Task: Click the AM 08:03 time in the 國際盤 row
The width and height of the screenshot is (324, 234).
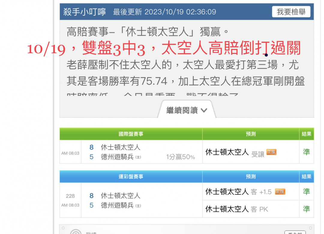Action: coord(70,153)
